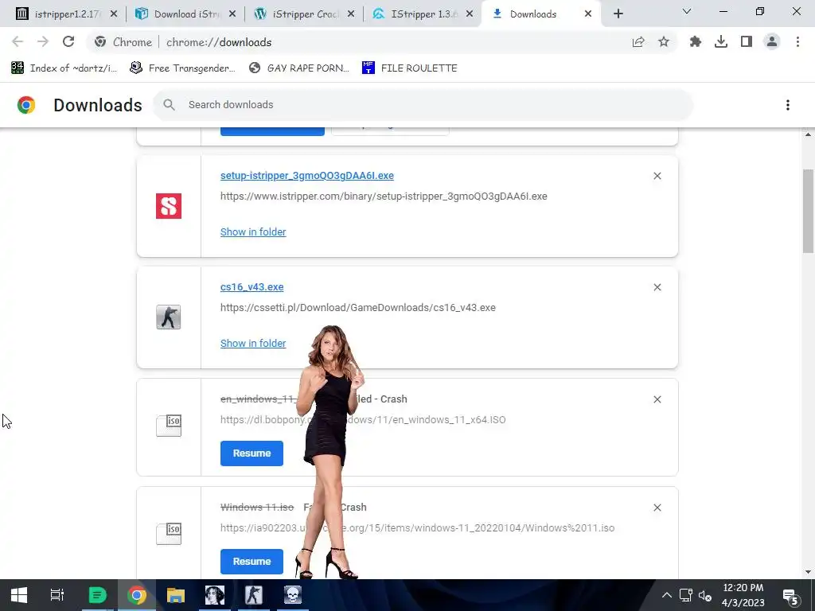Click the Chrome logo beside Downloads heading
The height and width of the screenshot is (611, 815).
tap(26, 105)
